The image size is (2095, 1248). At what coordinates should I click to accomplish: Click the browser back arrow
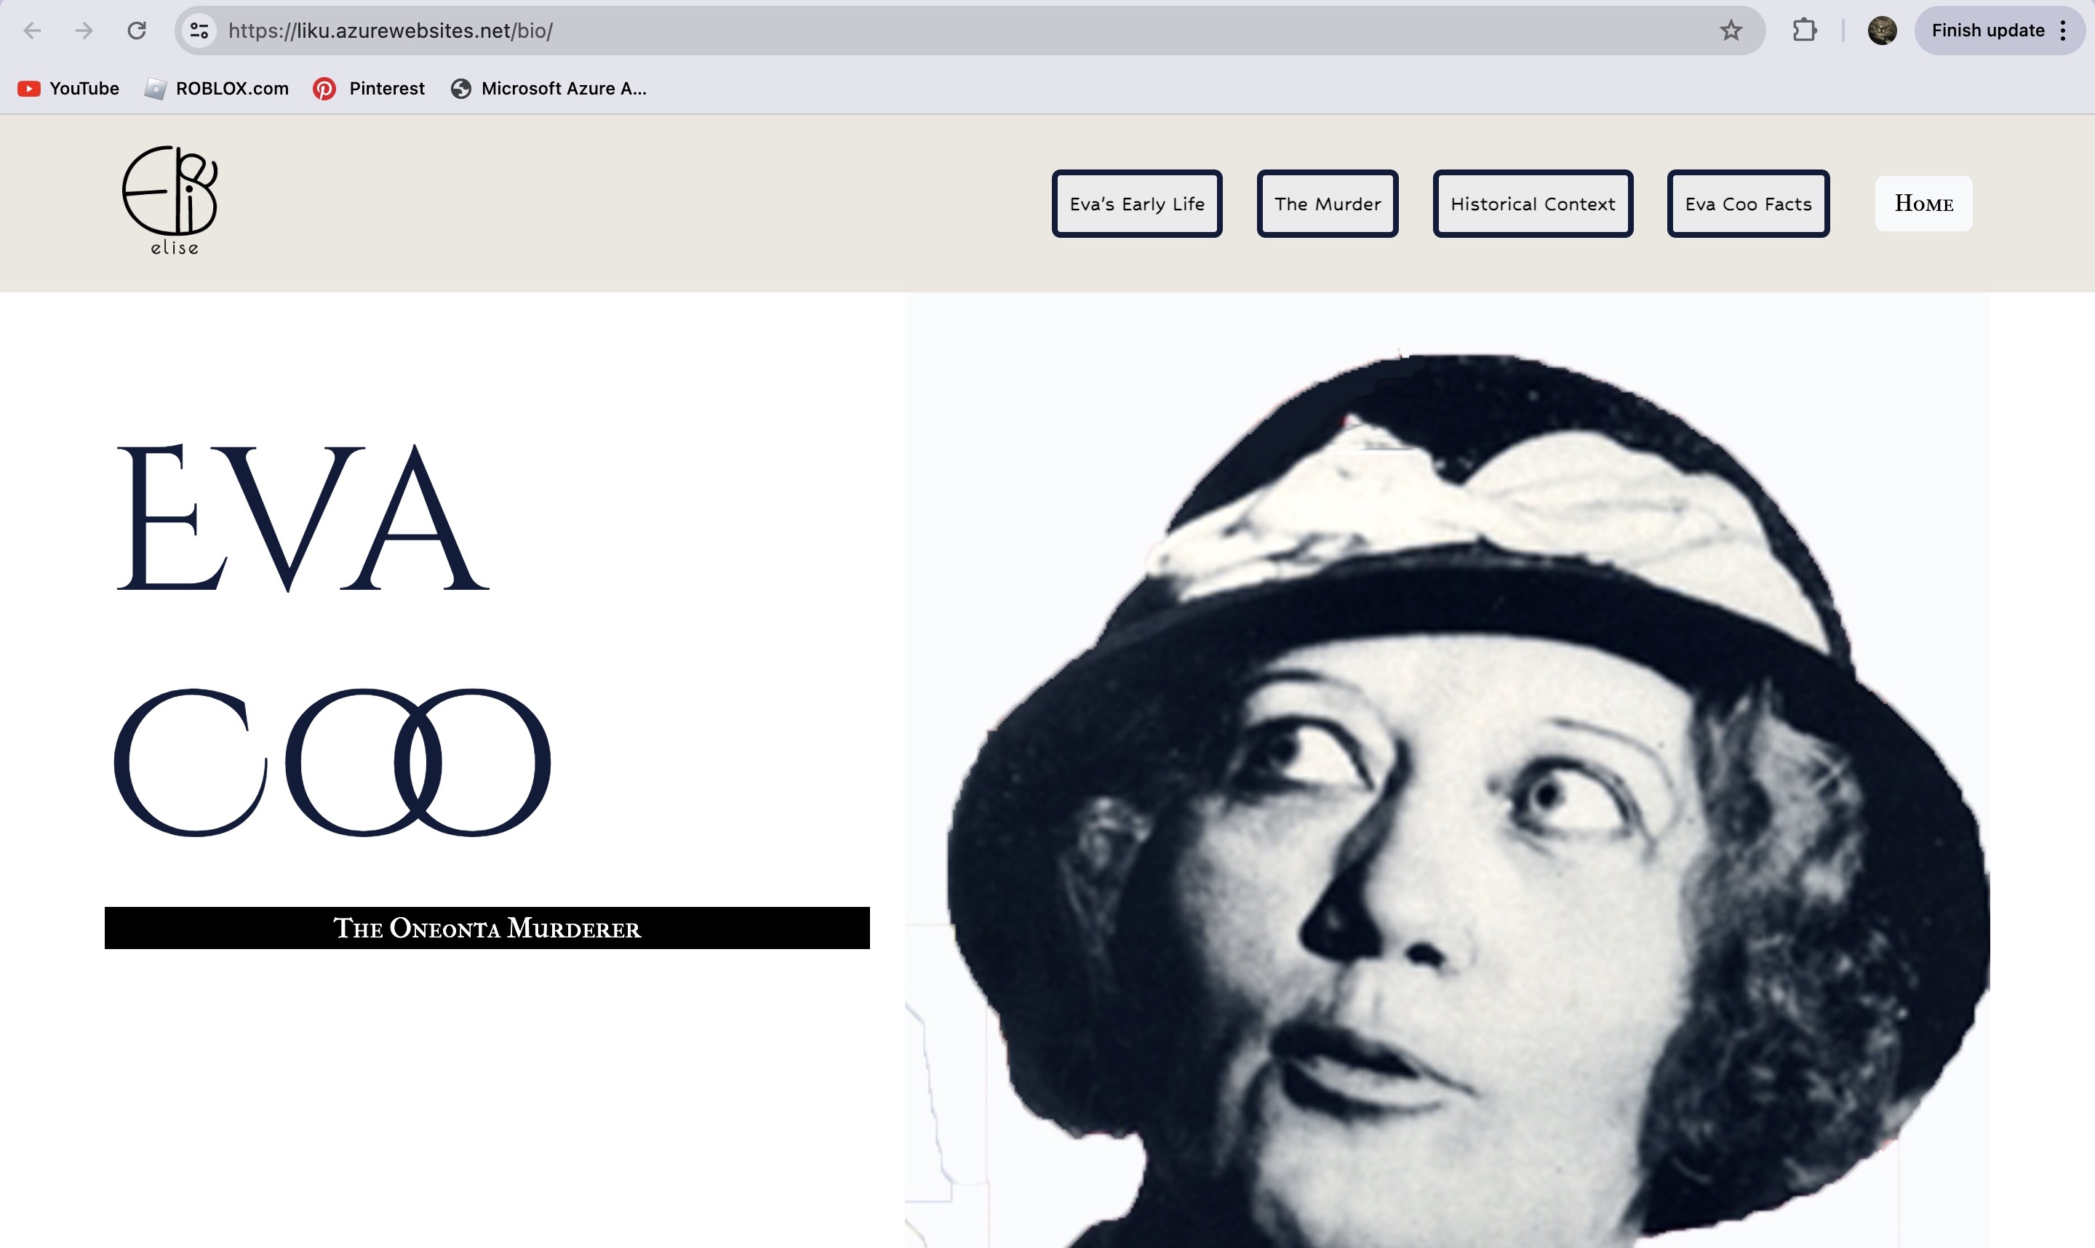[x=32, y=31]
